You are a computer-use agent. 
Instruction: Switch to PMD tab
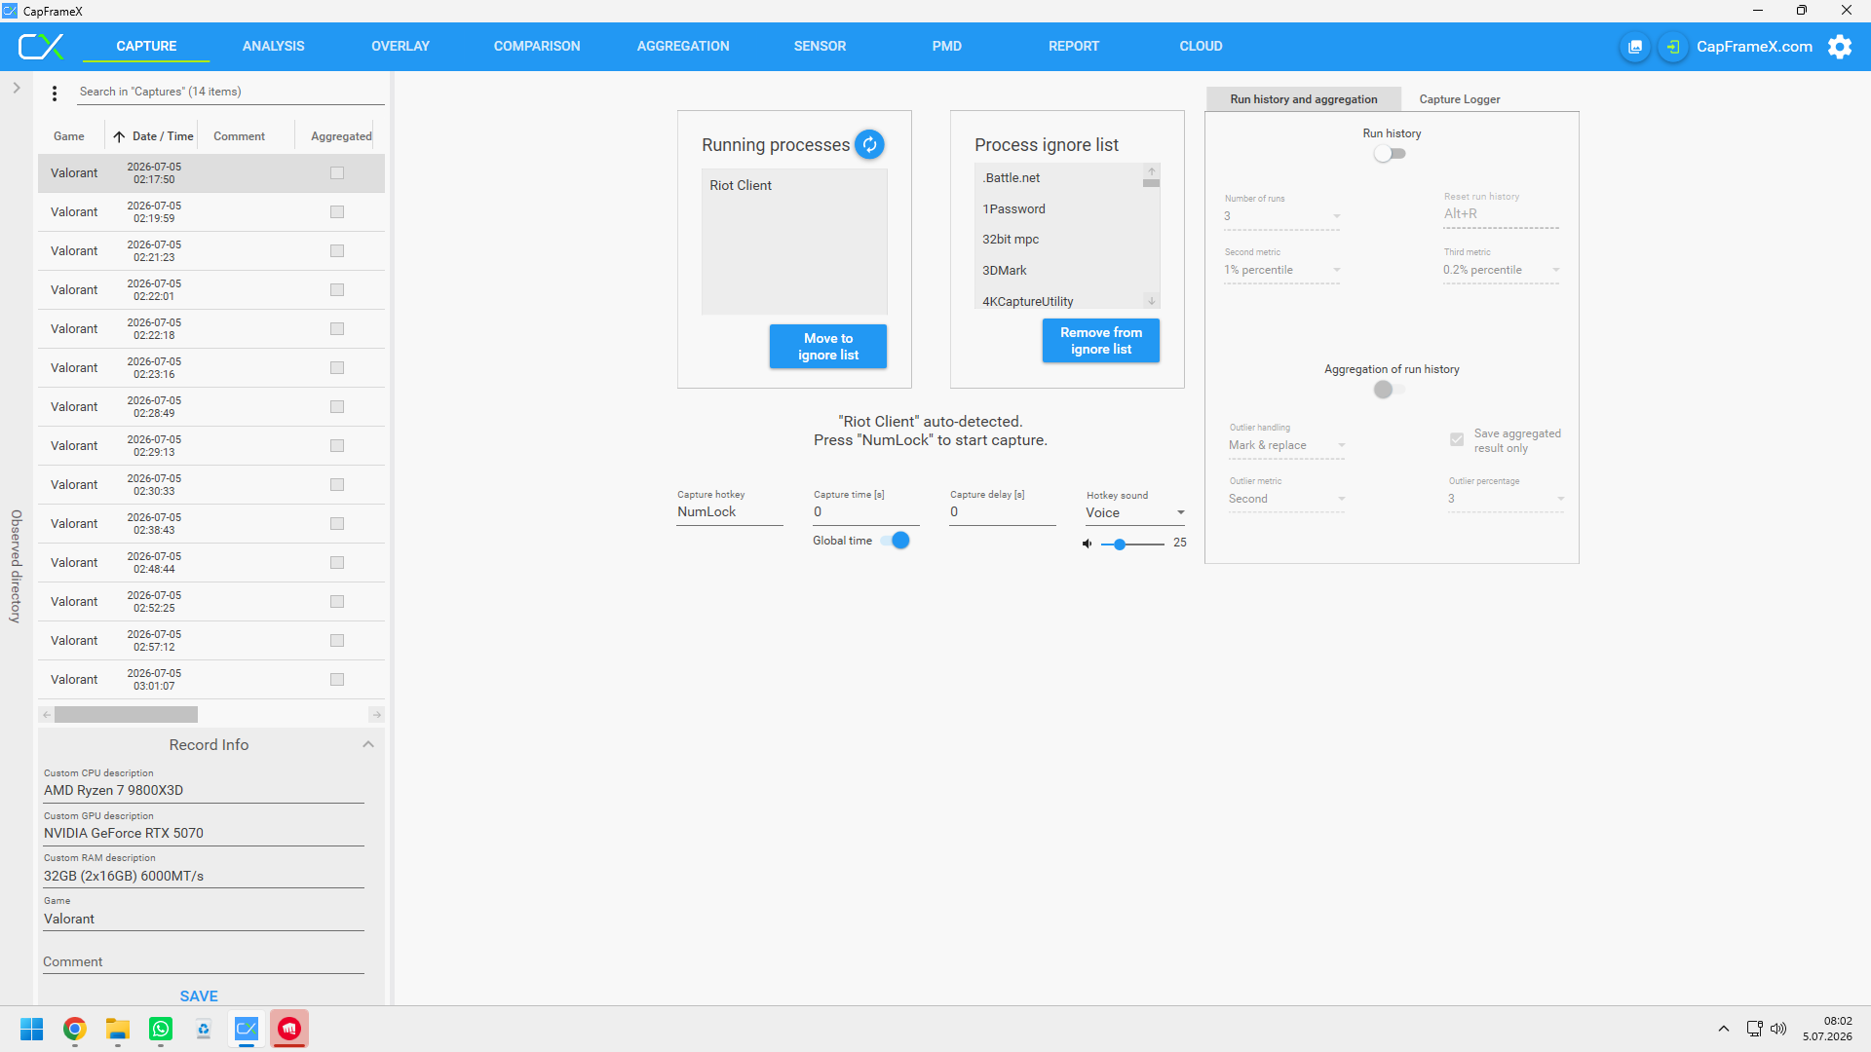(x=946, y=47)
